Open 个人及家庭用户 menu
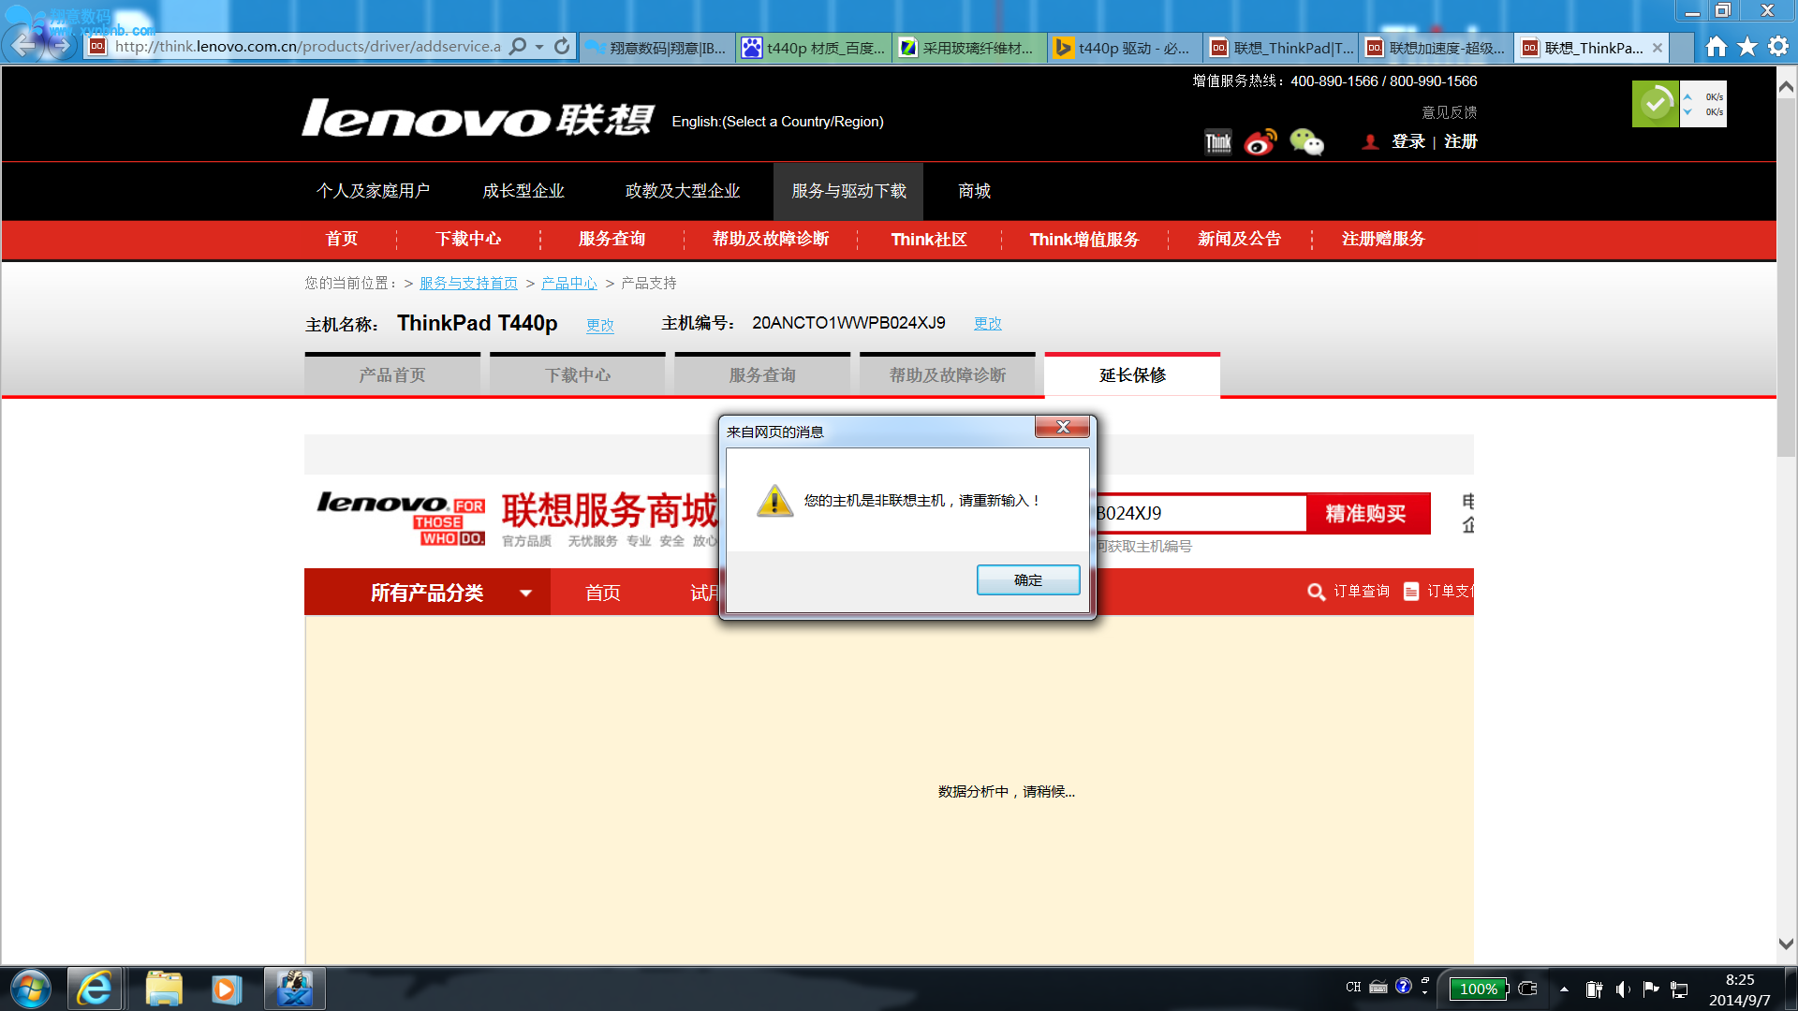The width and height of the screenshot is (1798, 1011). (x=373, y=191)
